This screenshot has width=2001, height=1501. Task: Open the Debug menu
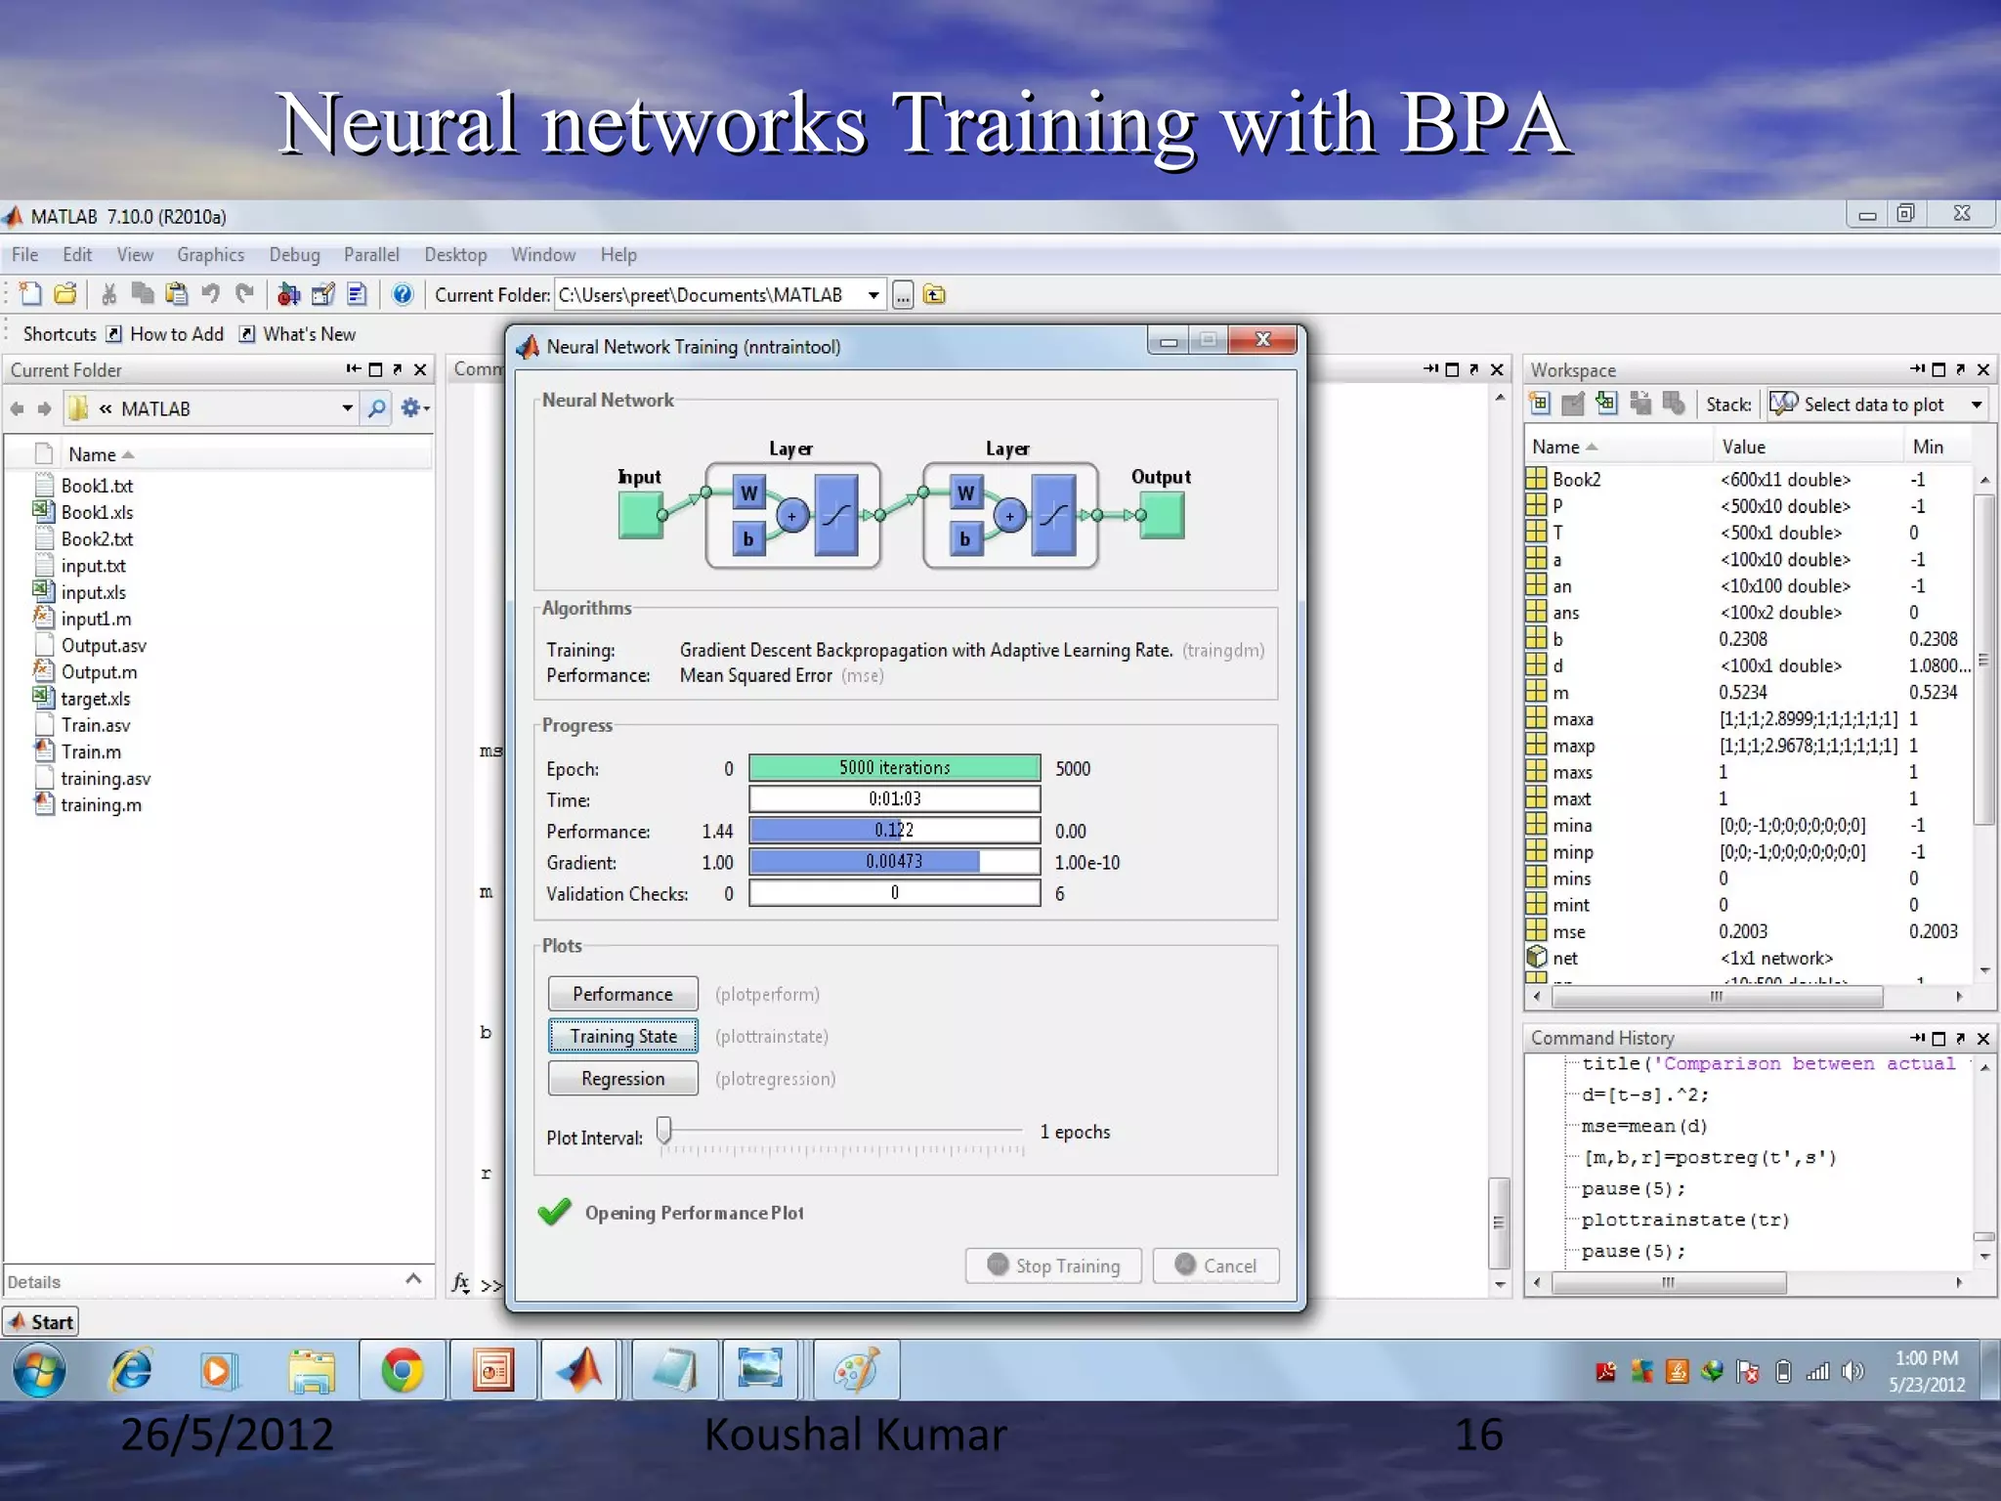point(294,255)
